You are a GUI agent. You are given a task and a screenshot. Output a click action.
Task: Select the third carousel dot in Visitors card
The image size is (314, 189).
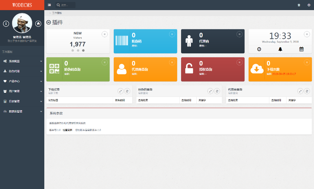click(83, 51)
